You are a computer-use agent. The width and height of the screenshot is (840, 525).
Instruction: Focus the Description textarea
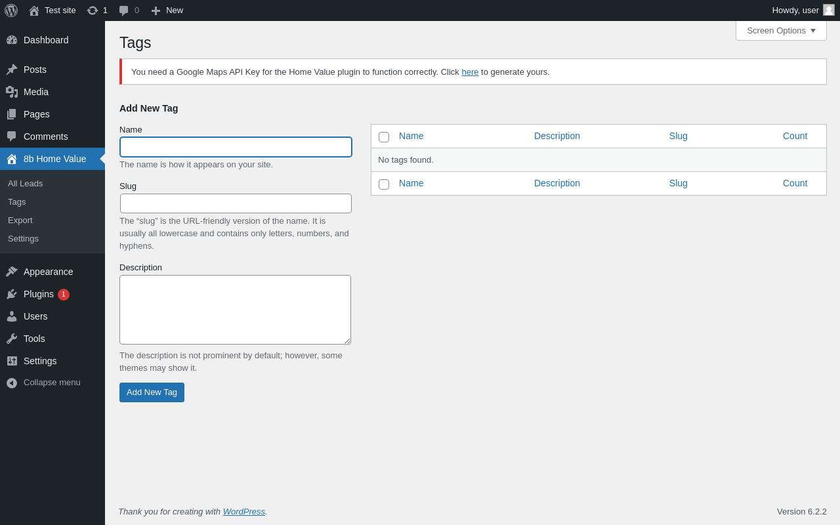coord(235,310)
